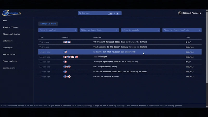
Task: Click the flags in the USD set to advance row
Action: (x=67, y=76)
